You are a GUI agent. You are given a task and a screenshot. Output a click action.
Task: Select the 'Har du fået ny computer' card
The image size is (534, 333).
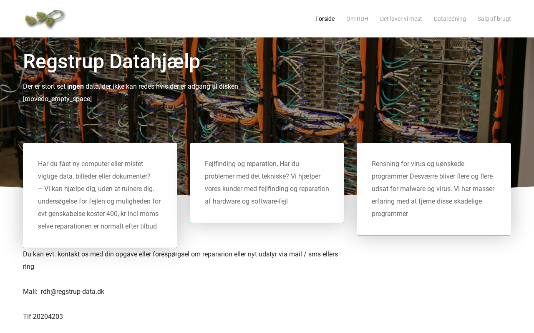tap(100, 195)
